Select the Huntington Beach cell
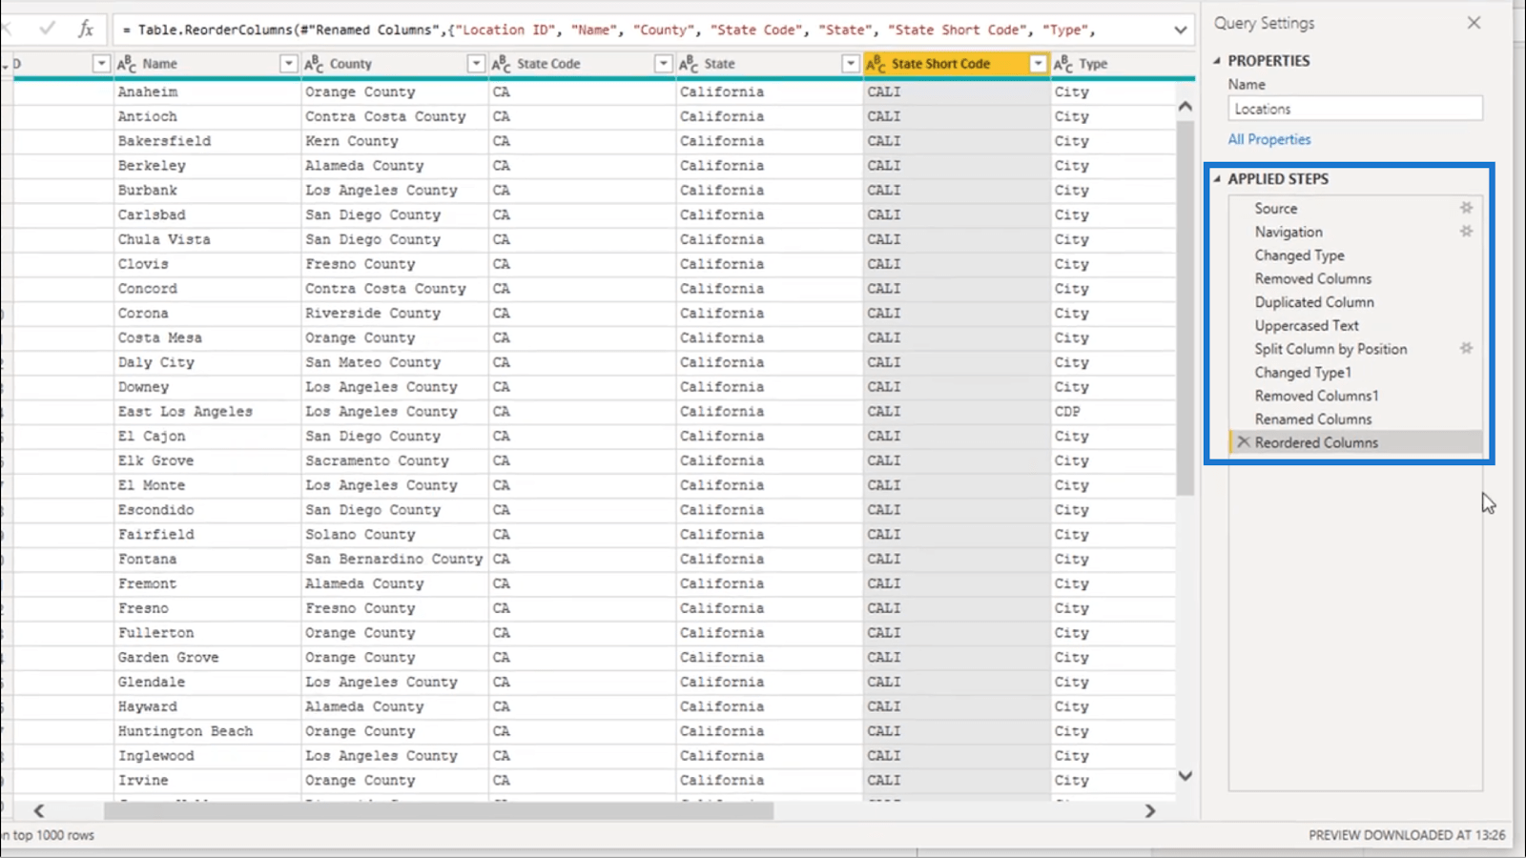The width and height of the screenshot is (1526, 858). [x=206, y=731]
